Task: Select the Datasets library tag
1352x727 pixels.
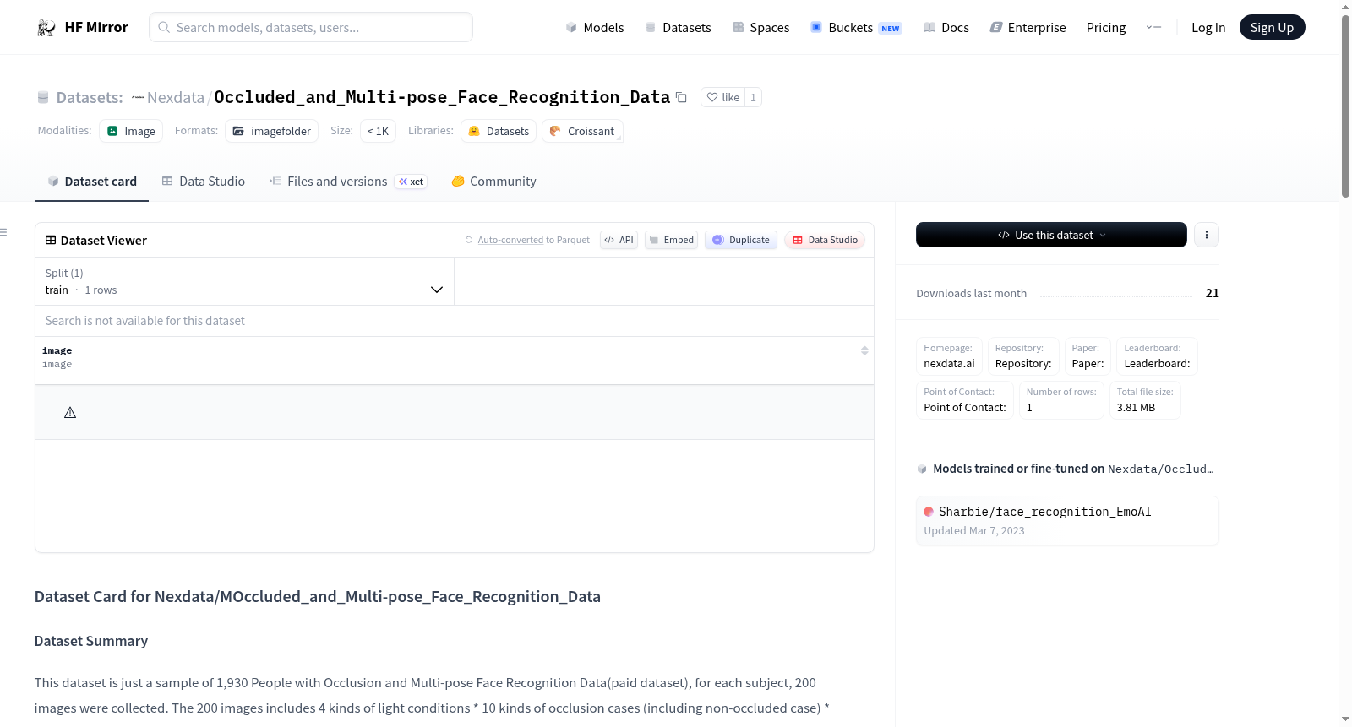Action: tap(499, 131)
